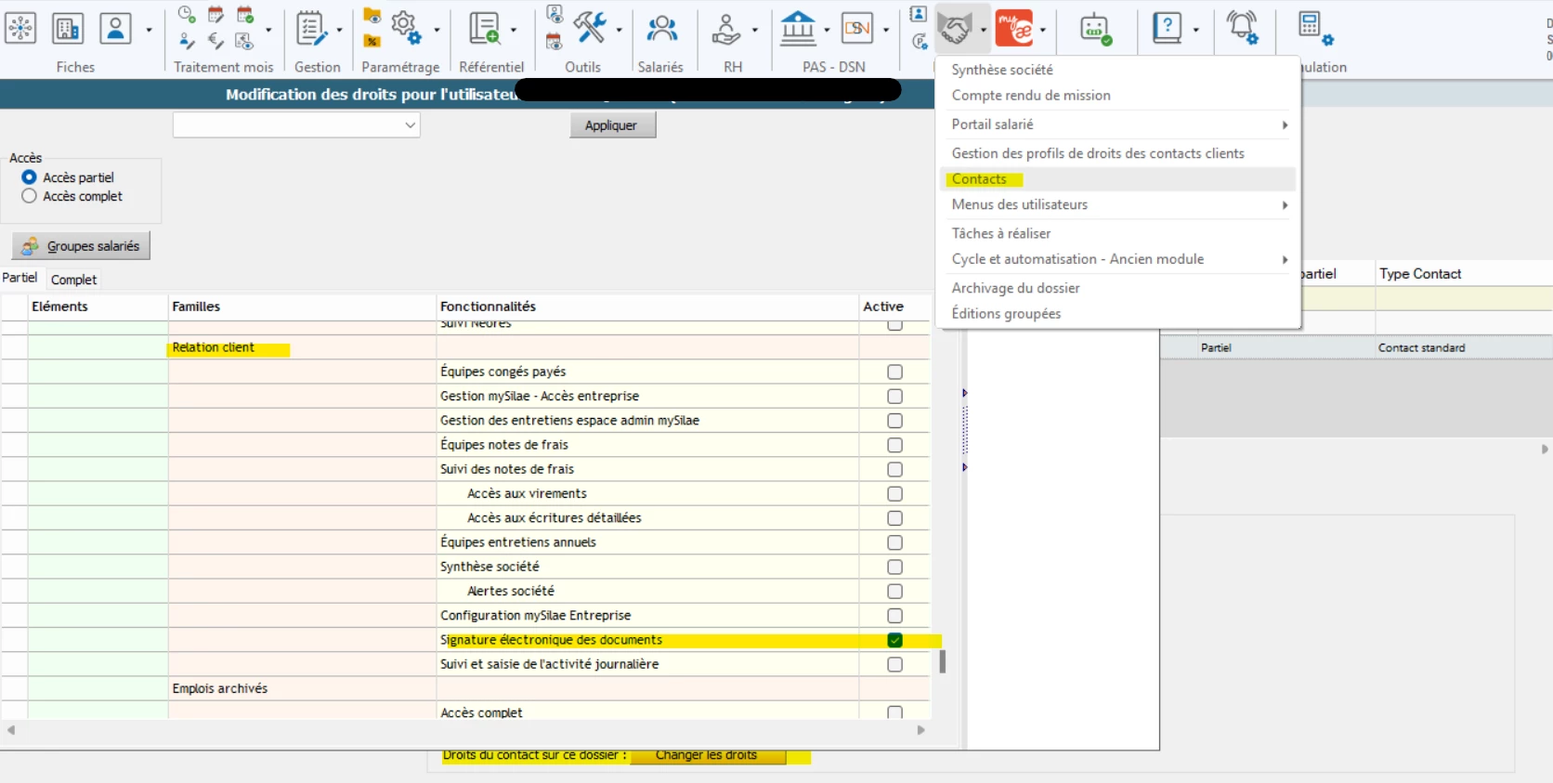Open the Paramétrage gear icon
Viewport: 1553px width, 783px height.
click(405, 28)
